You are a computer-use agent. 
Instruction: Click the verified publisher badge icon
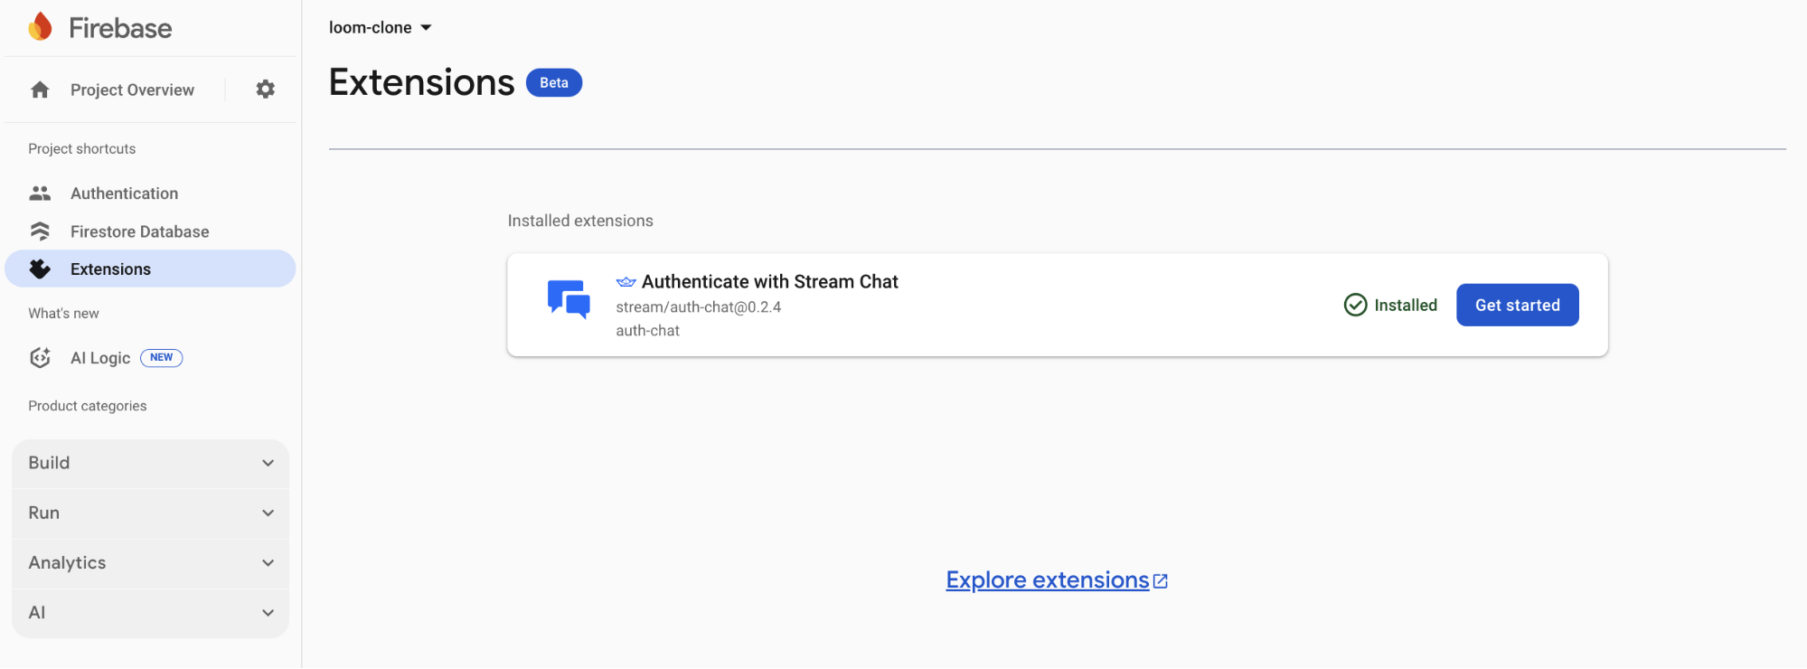[x=626, y=282]
